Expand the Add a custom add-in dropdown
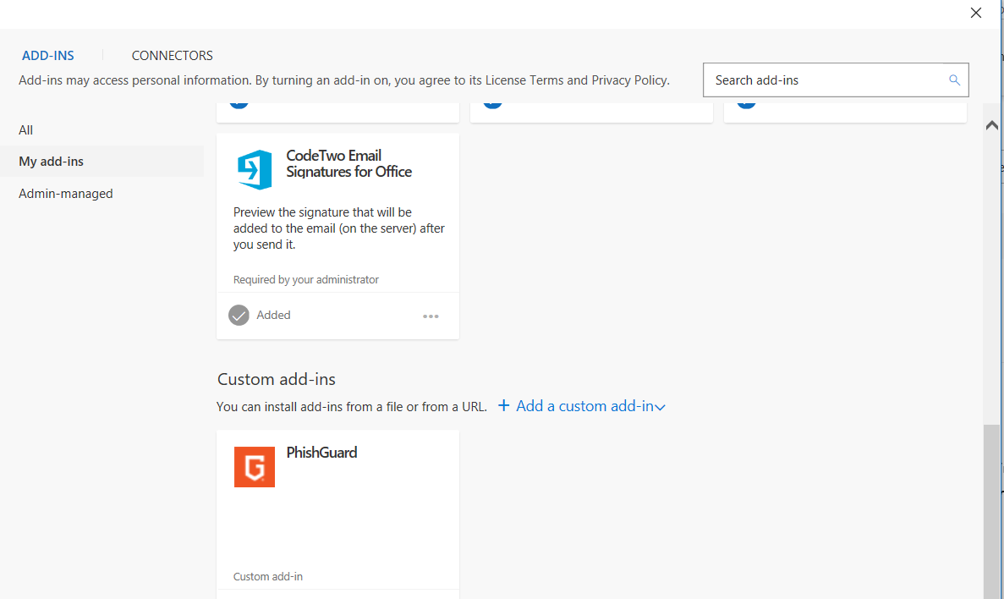Screen dimensions: 1004x599 [x=660, y=407]
